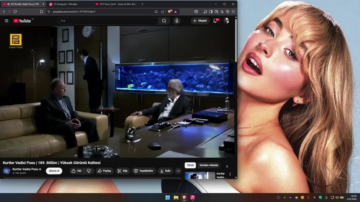Click the microphone icon in the system tray
The width and height of the screenshot is (360, 202).
327,198
